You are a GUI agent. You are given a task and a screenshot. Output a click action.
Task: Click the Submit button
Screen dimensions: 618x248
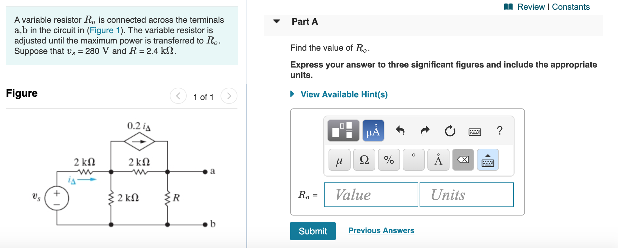coord(313,231)
